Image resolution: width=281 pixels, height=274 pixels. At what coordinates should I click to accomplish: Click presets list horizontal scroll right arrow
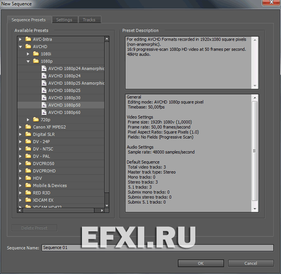pos(102,210)
